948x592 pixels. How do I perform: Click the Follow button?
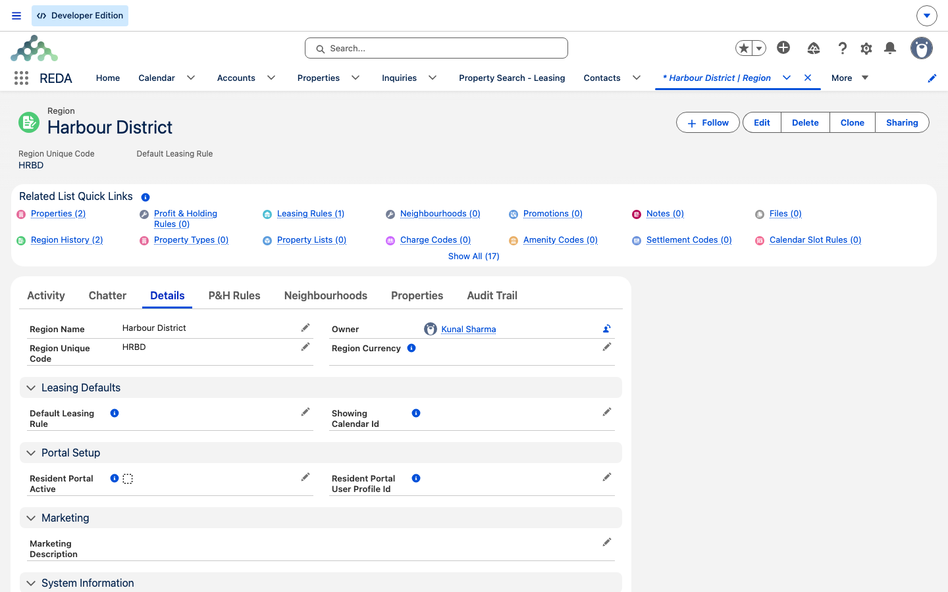pos(708,123)
